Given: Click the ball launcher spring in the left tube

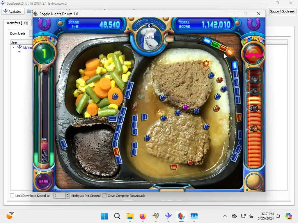Looking at the screenshot, I should [x=44, y=157].
